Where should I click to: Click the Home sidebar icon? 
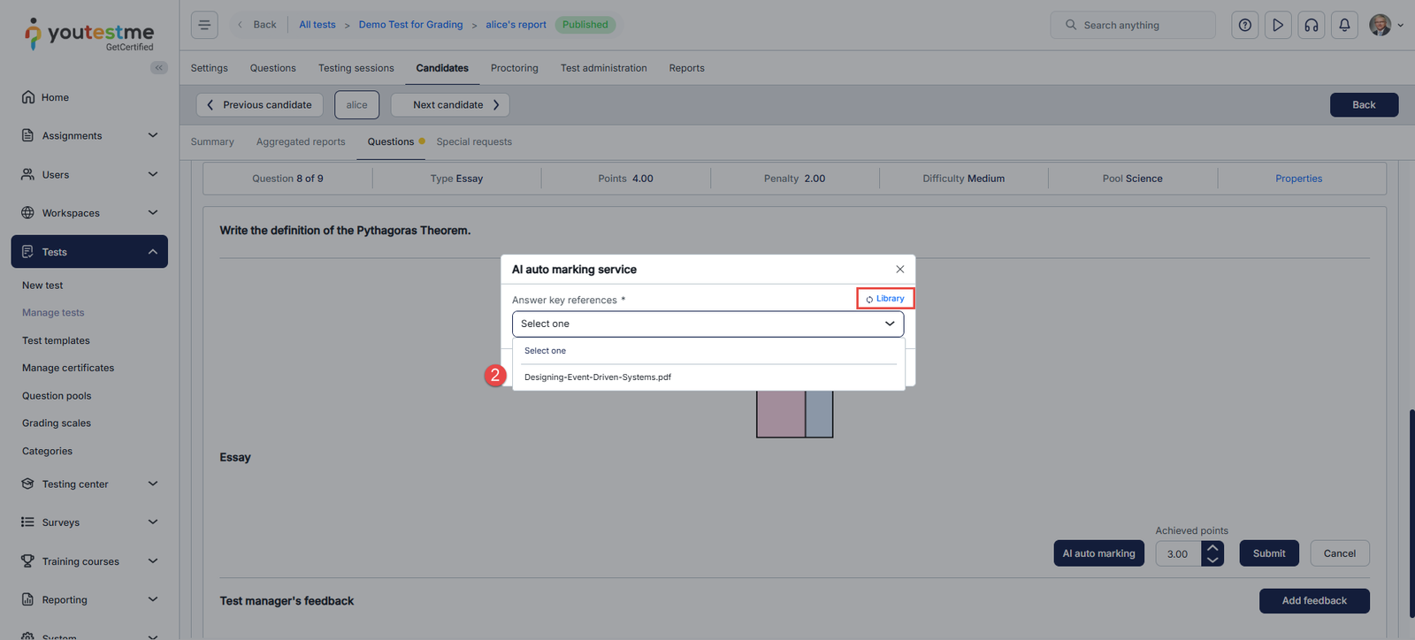pos(28,97)
